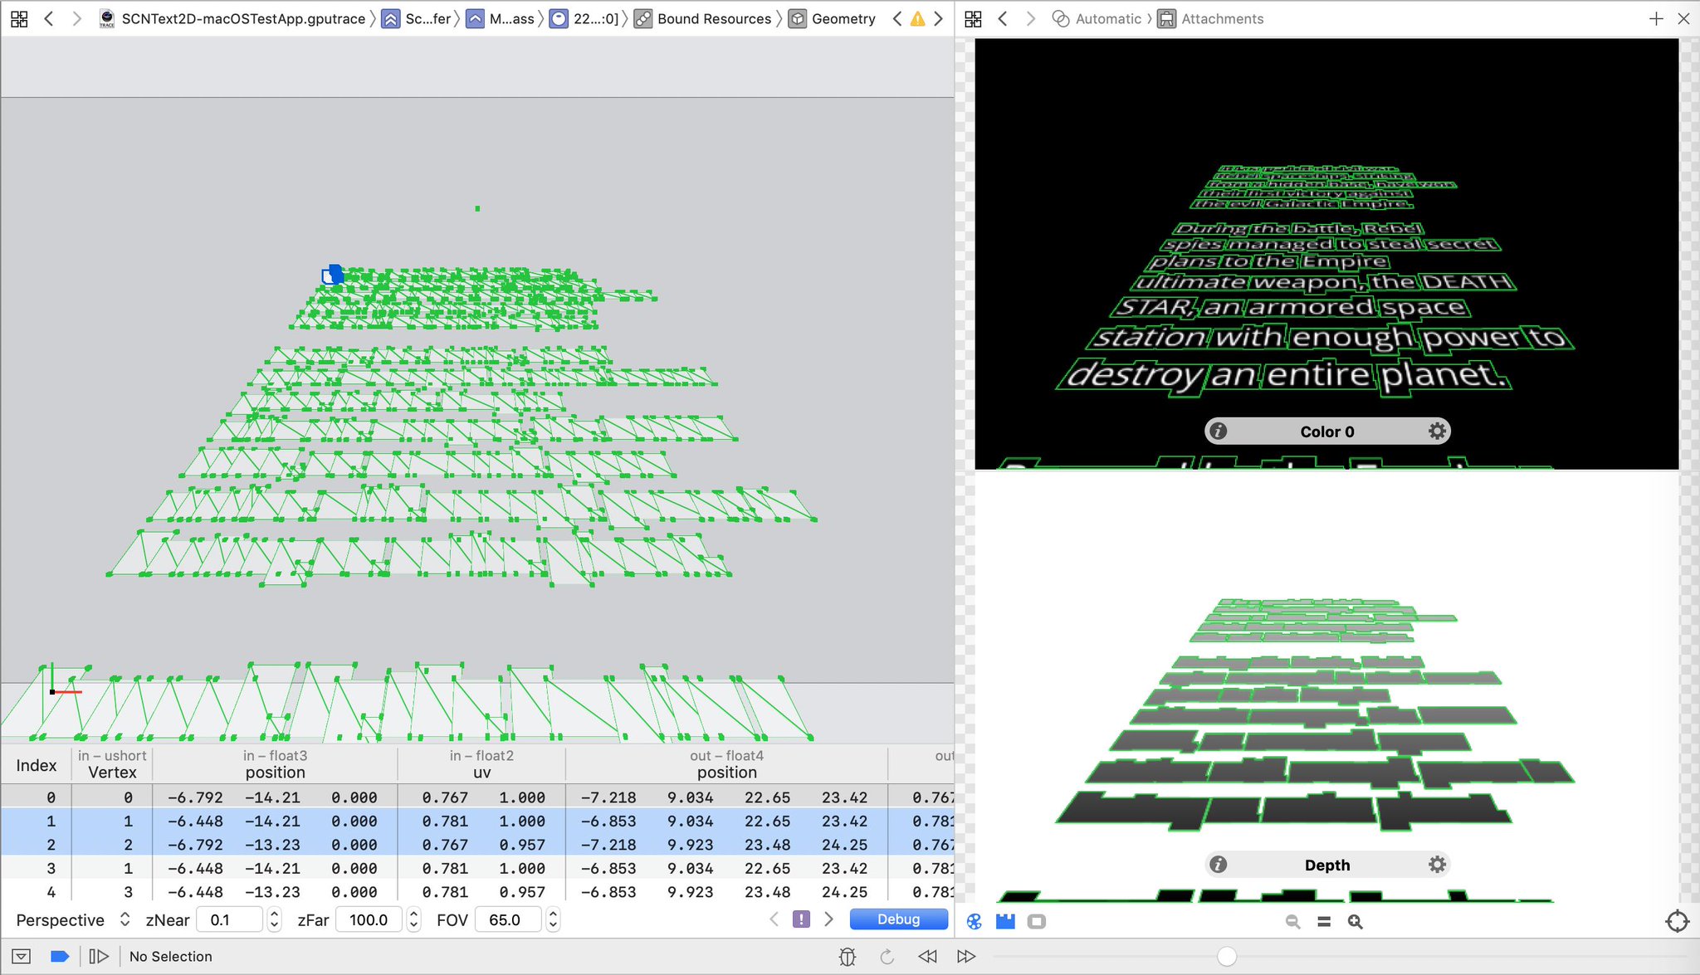Click the continue/pause execution icon
Viewport: 1700px width, 975px height.
tap(99, 956)
